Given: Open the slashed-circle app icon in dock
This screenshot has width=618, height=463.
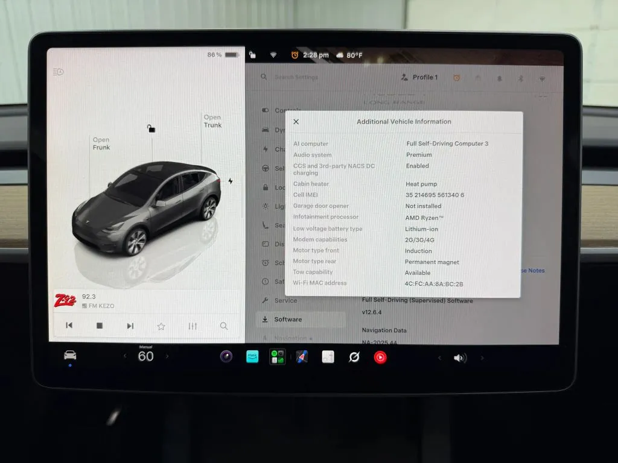Looking at the screenshot, I should click(x=354, y=357).
